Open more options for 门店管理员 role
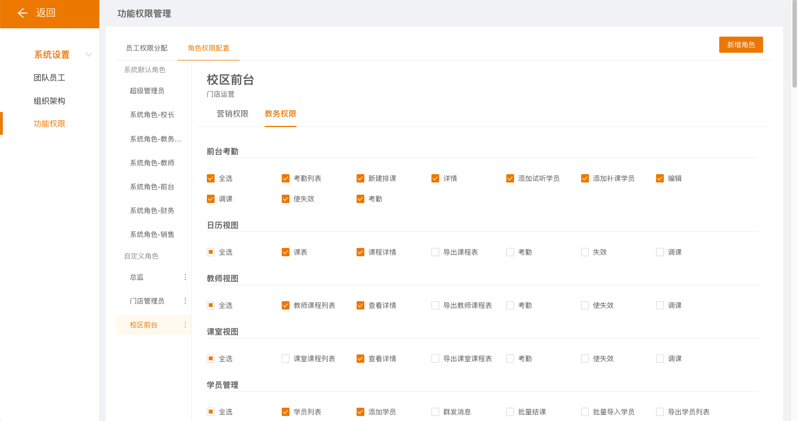Screen dimensions: 798x421 185,301
